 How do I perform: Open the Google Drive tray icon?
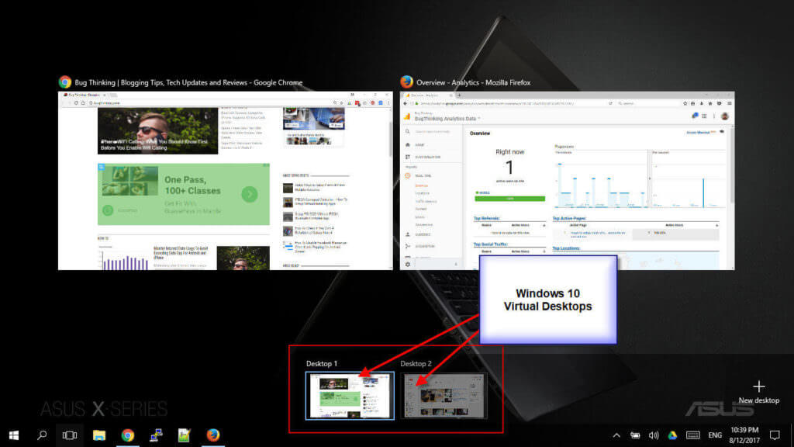672,435
